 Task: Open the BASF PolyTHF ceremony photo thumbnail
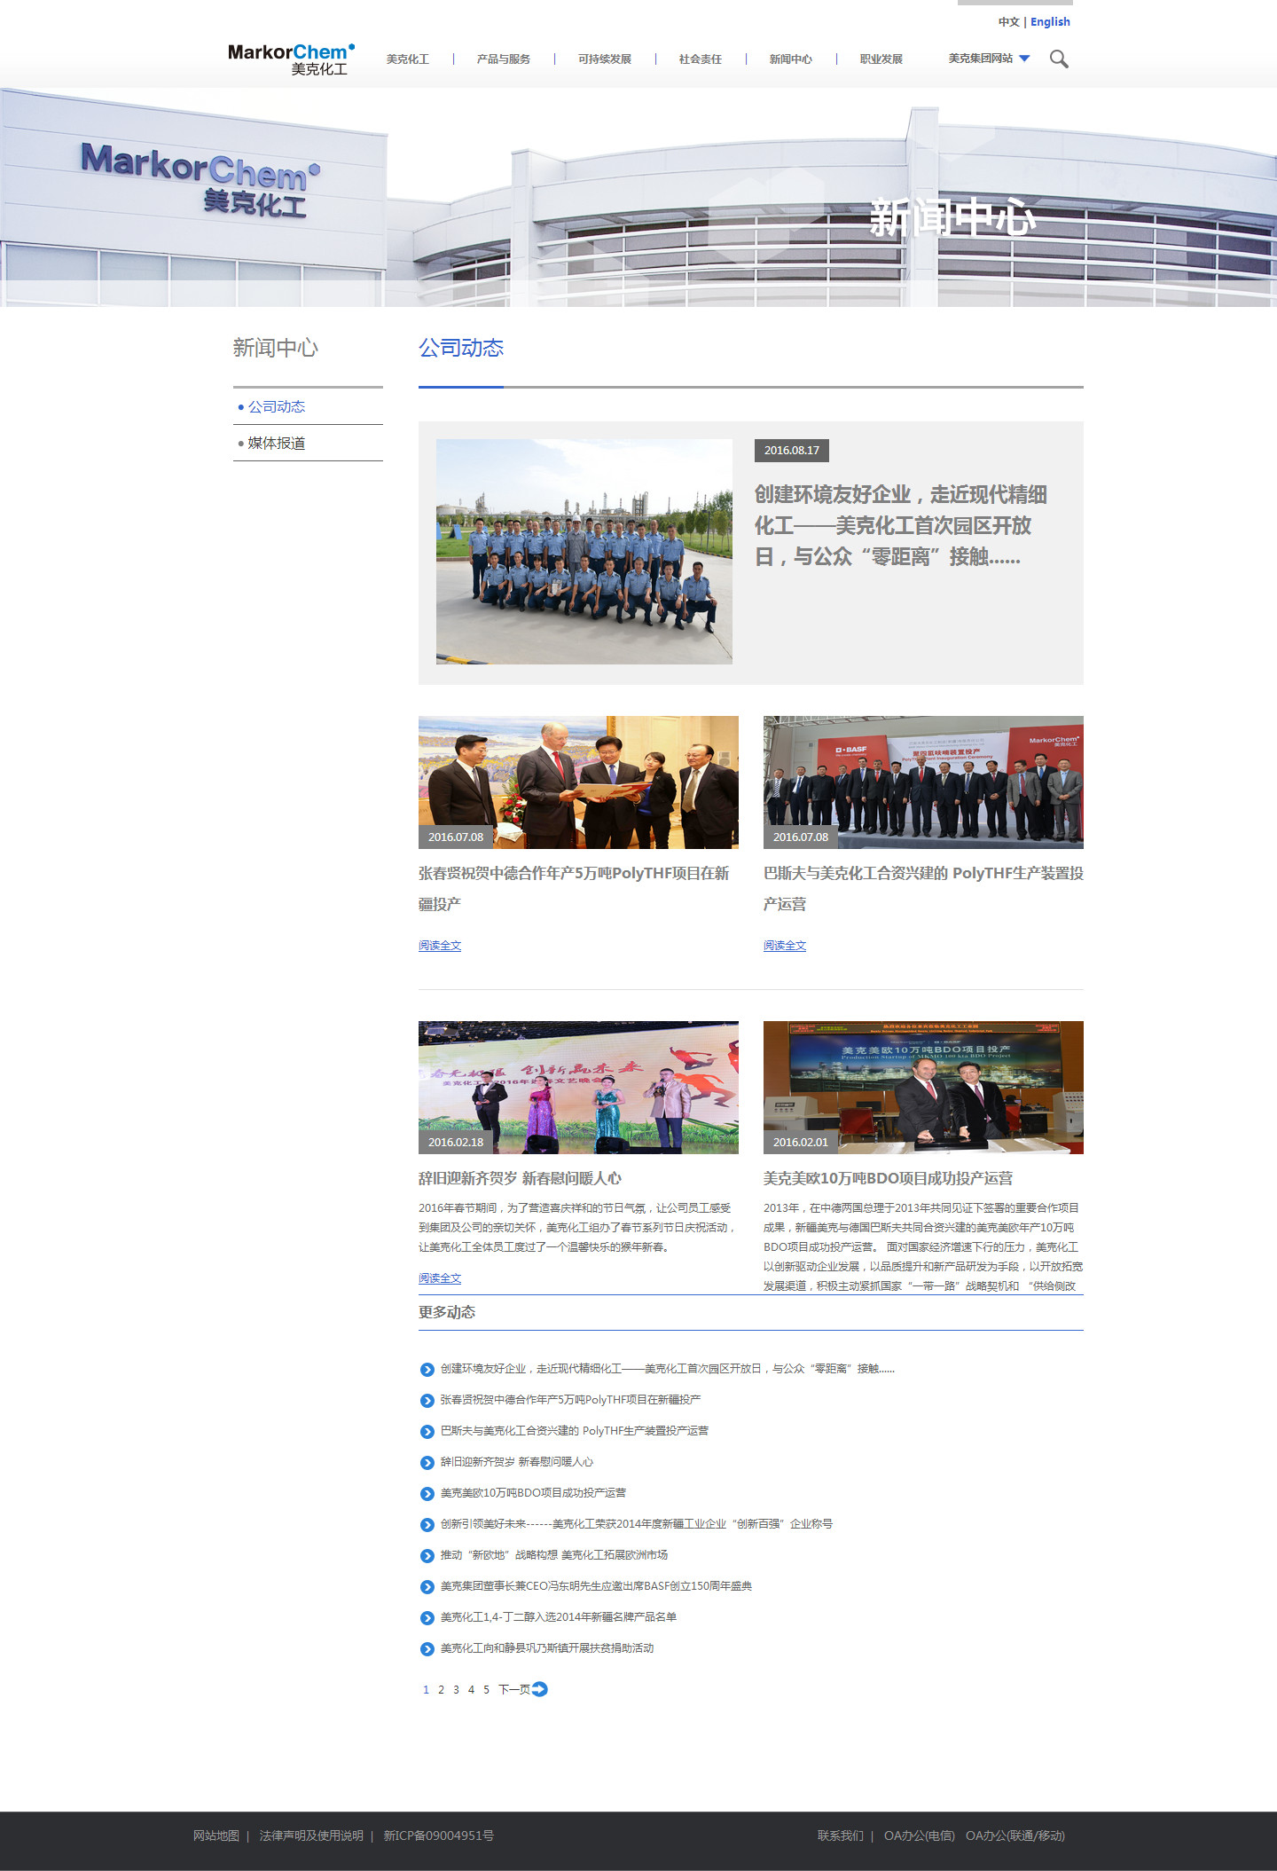923,782
